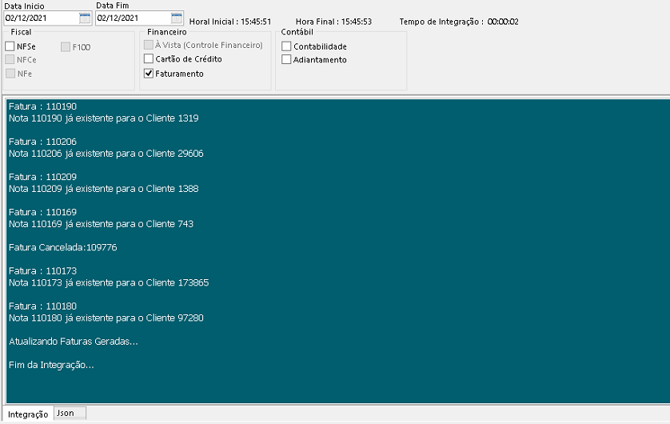Screen dimensions: 670x424
Task: Click log line for Cliente 743
Action: [102, 224]
